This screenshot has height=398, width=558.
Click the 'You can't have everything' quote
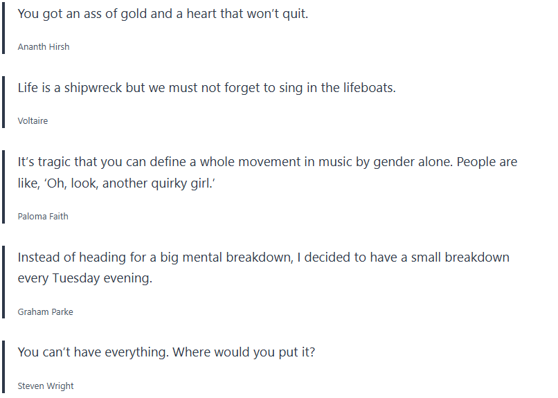166,352
